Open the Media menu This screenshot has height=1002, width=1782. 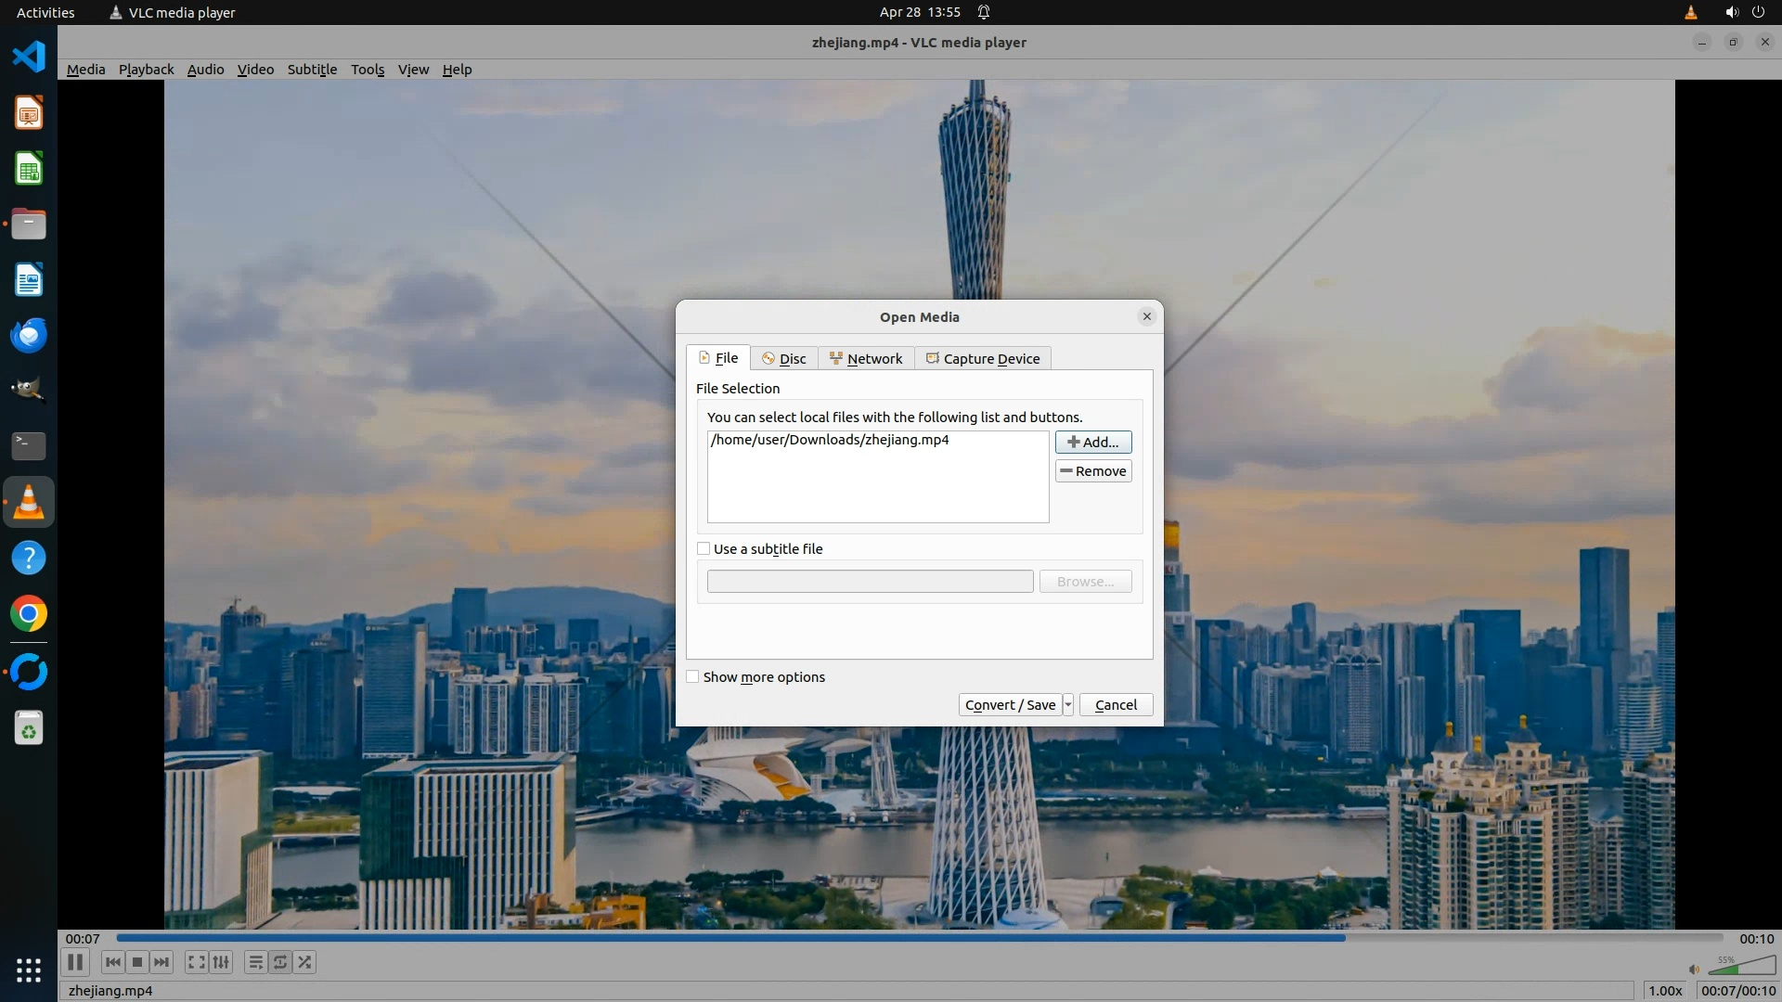coord(85,70)
